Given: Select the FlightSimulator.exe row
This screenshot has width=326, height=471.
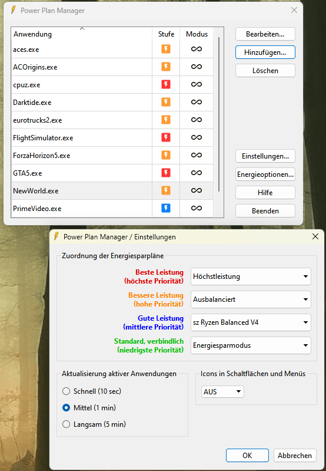Looking at the screenshot, I should [x=112, y=138].
